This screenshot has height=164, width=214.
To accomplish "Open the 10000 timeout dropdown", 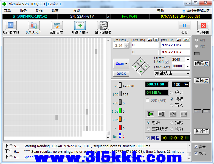I will tap(188, 66).
